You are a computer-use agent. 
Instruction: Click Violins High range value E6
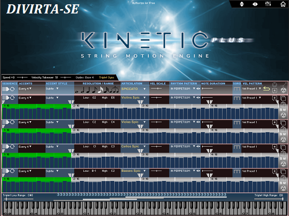tap(113, 98)
